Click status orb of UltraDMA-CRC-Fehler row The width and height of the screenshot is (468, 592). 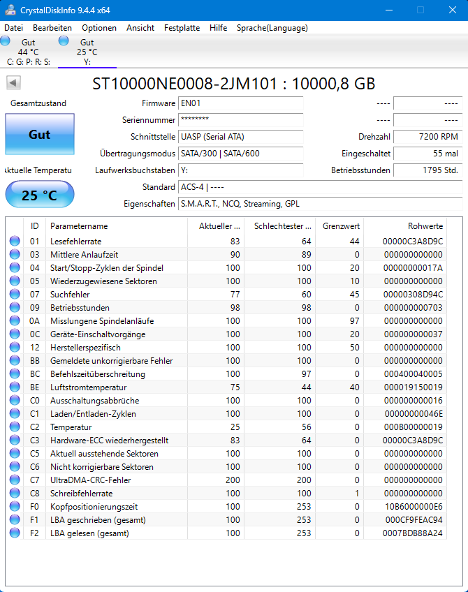click(15, 480)
